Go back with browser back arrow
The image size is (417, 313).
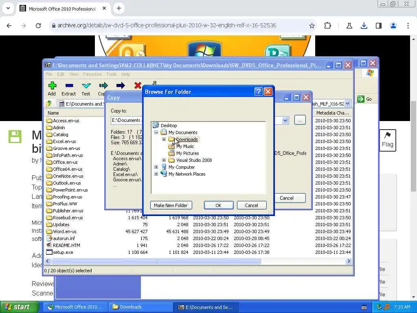[9, 26]
